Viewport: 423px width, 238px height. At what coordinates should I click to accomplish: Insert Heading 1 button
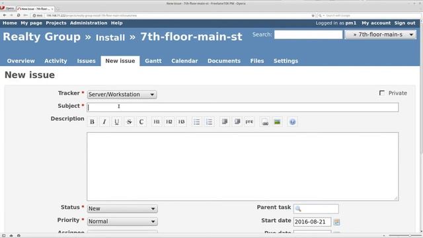click(x=157, y=122)
